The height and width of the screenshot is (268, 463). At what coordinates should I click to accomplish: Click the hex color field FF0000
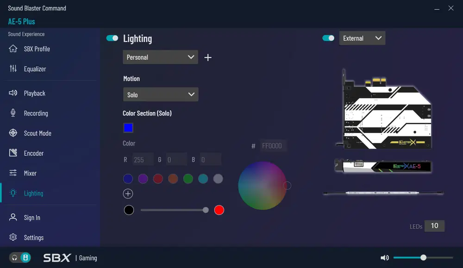click(274, 146)
